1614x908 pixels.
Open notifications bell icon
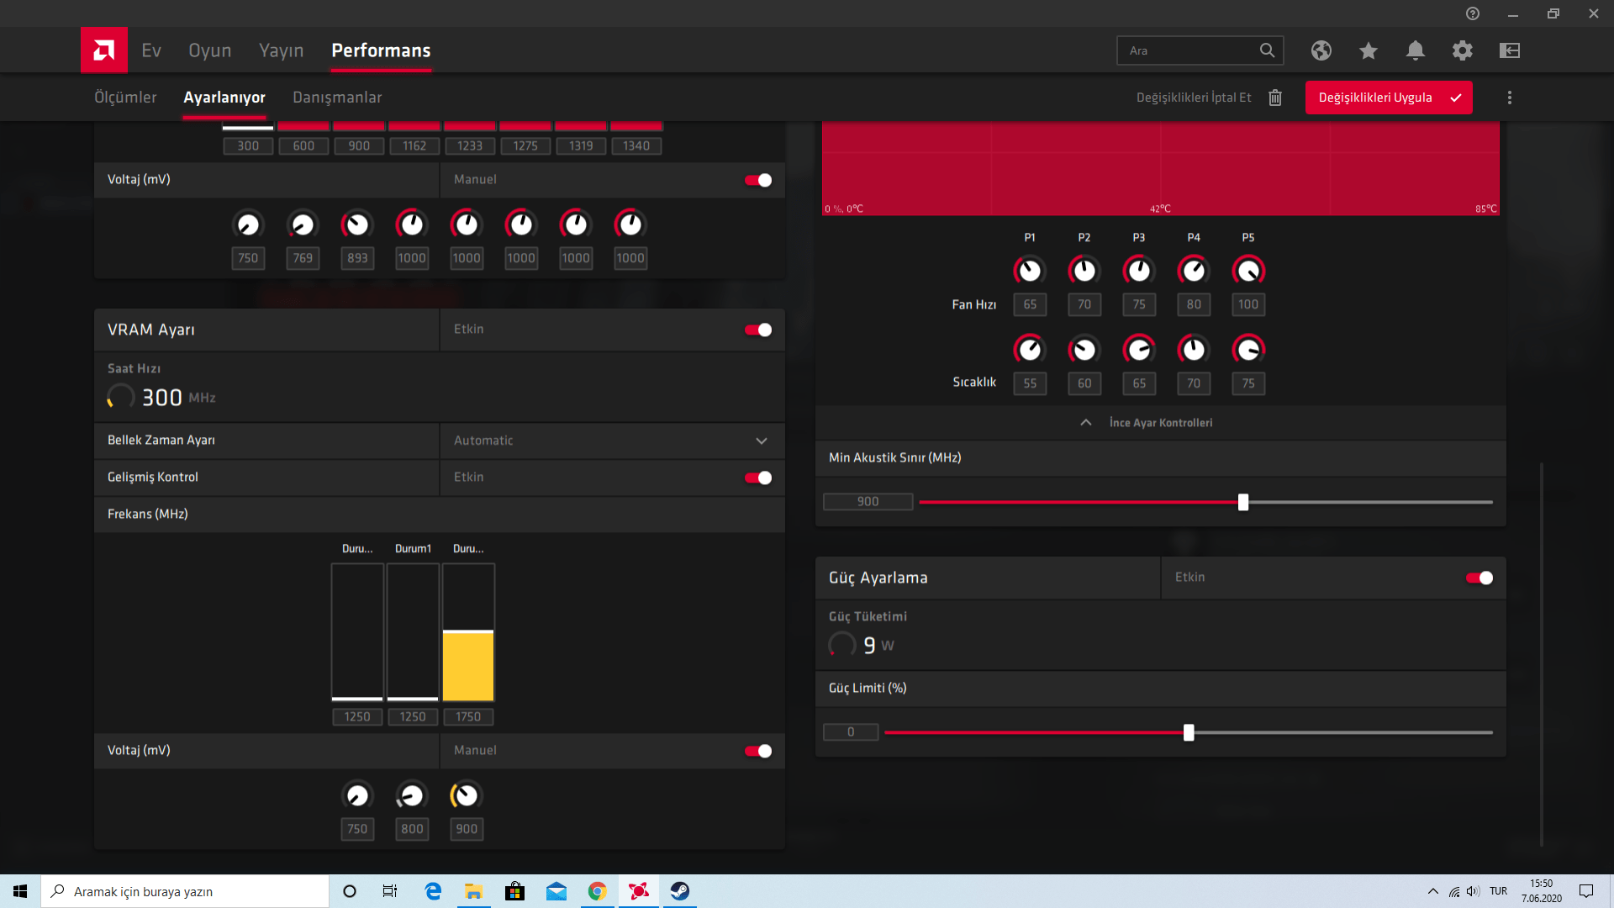point(1415,50)
